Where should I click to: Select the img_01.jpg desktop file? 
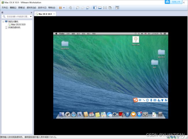point(136,41)
